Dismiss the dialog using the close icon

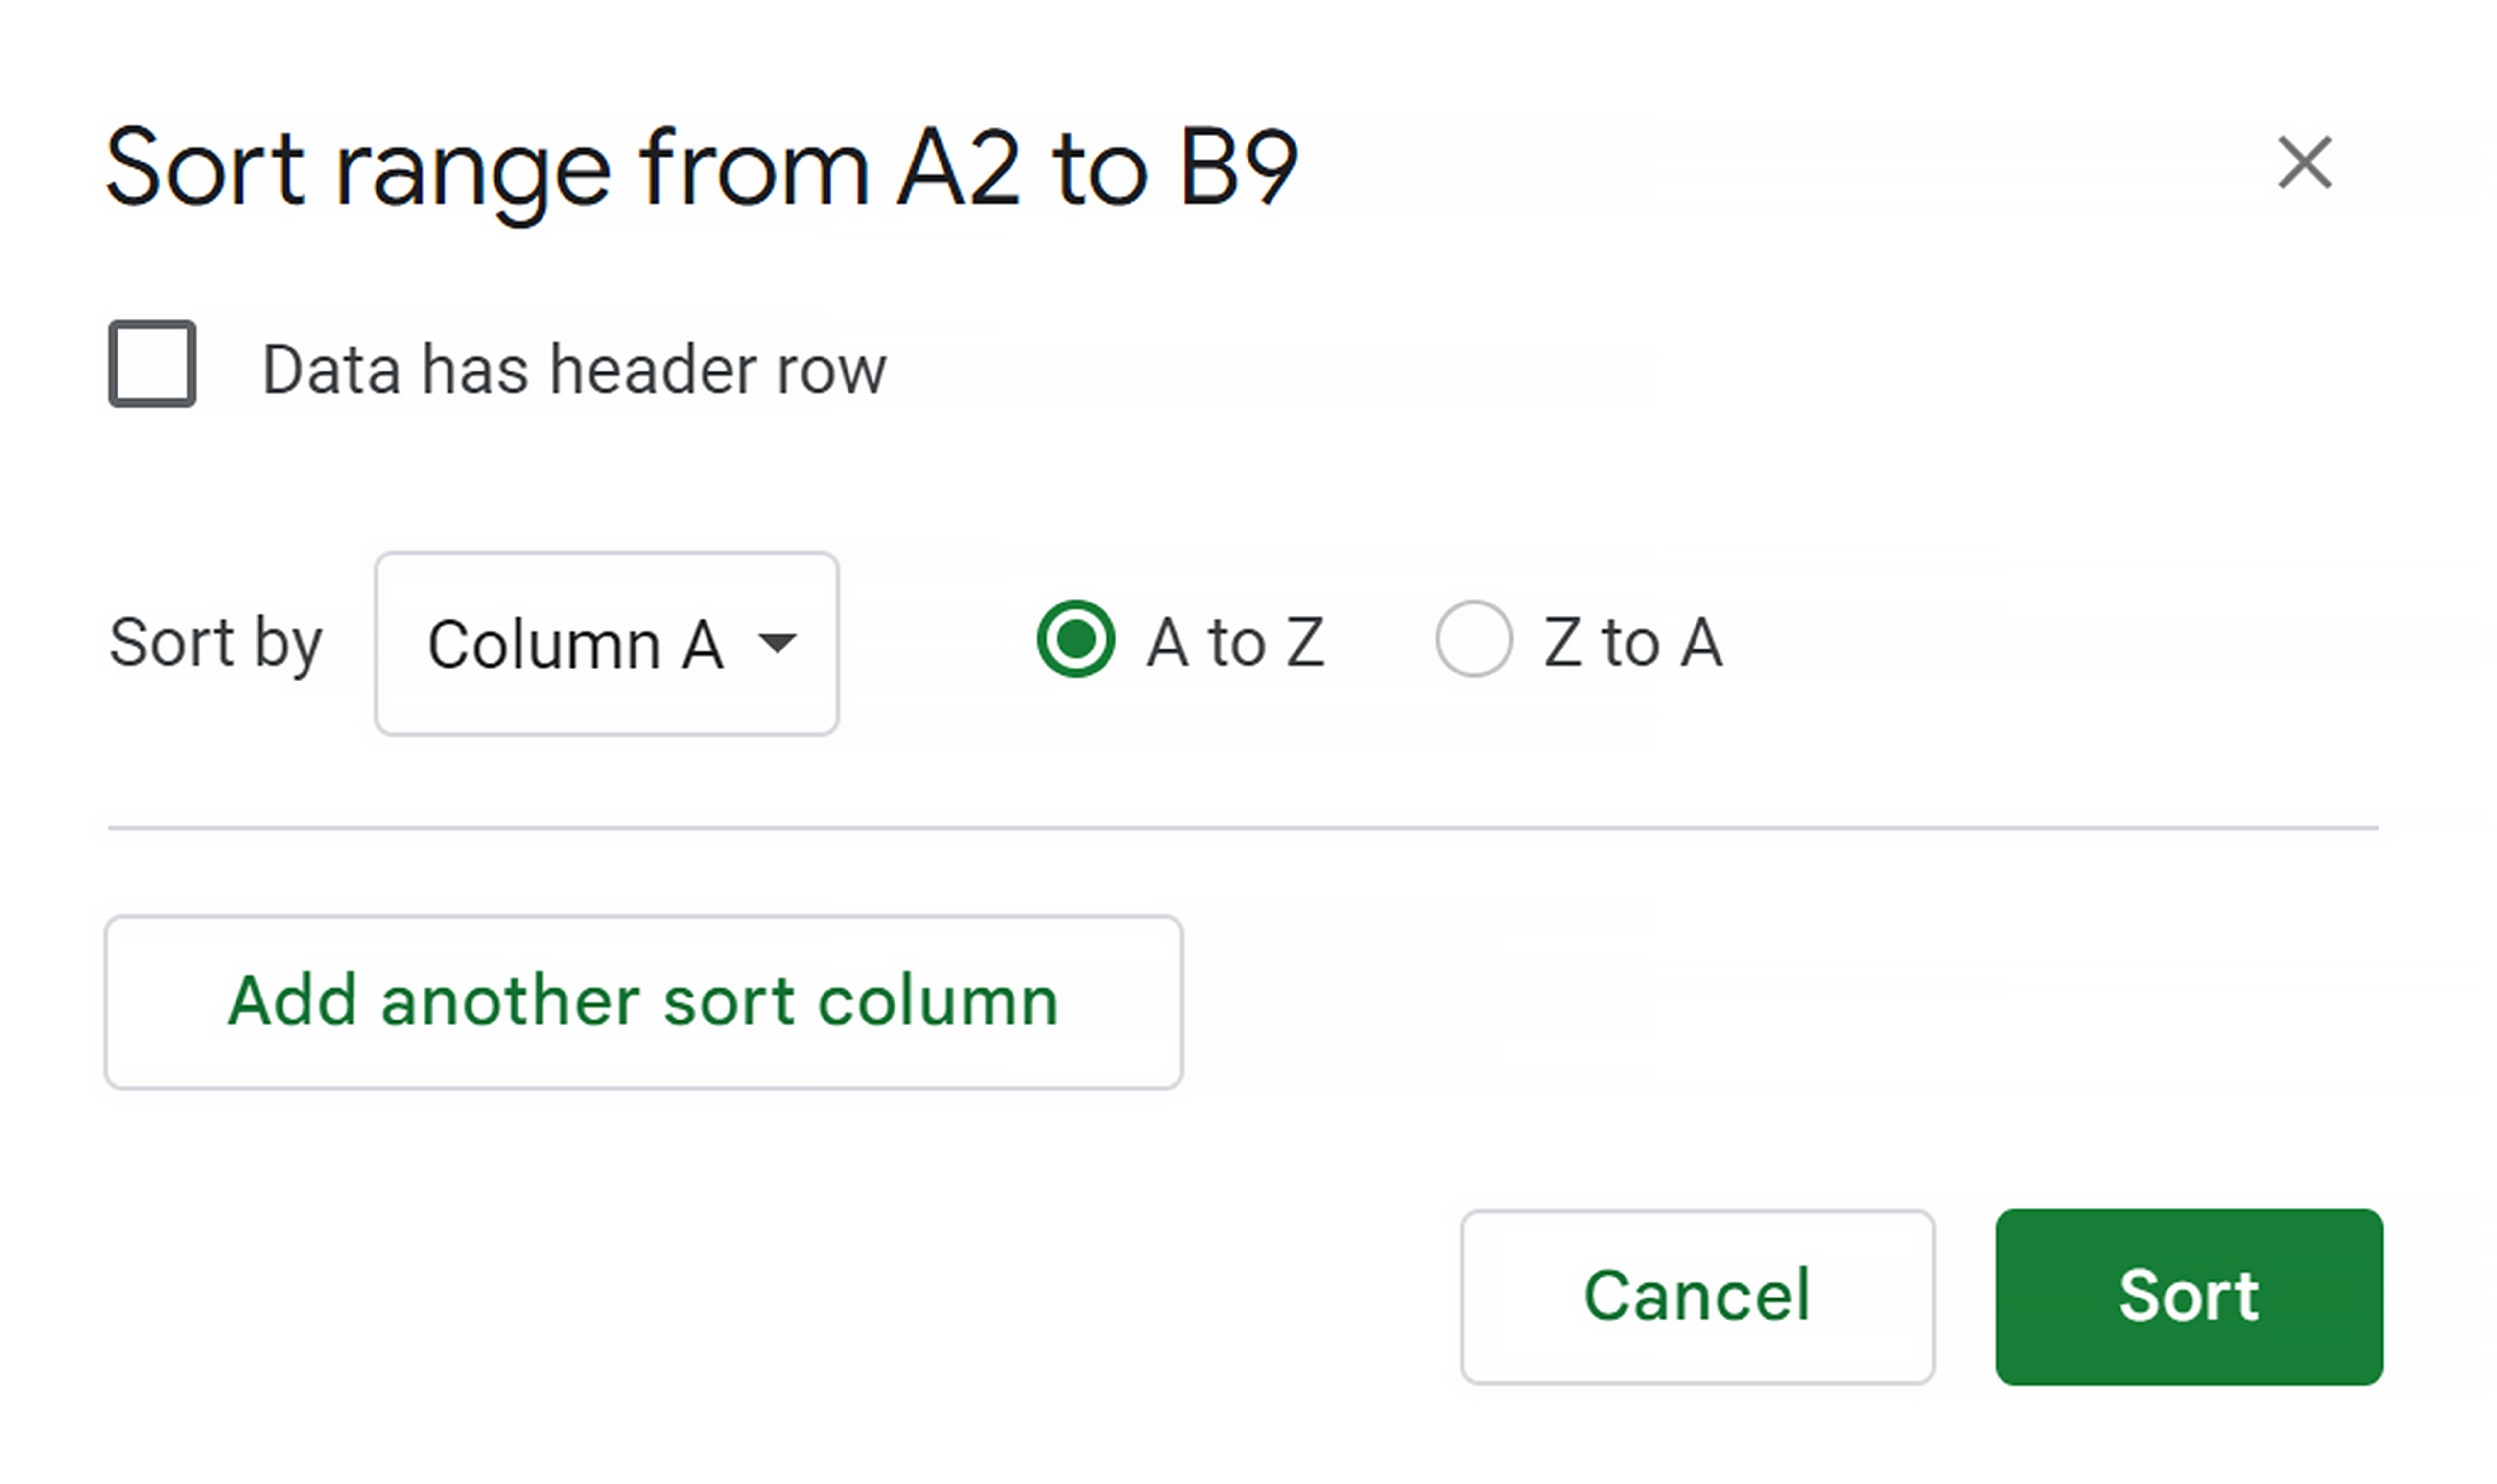[x=2305, y=163]
